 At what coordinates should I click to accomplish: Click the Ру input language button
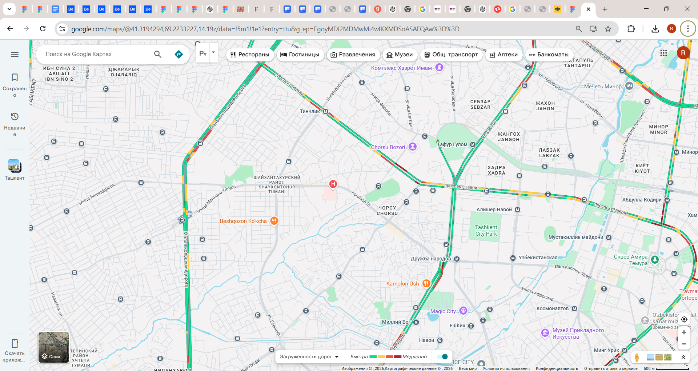[203, 53]
